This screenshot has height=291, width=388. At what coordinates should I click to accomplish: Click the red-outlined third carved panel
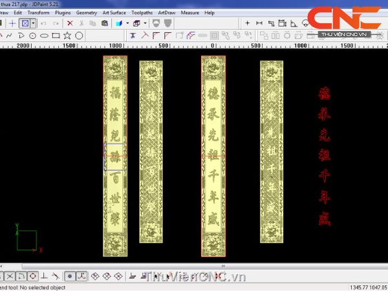point(213,156)
